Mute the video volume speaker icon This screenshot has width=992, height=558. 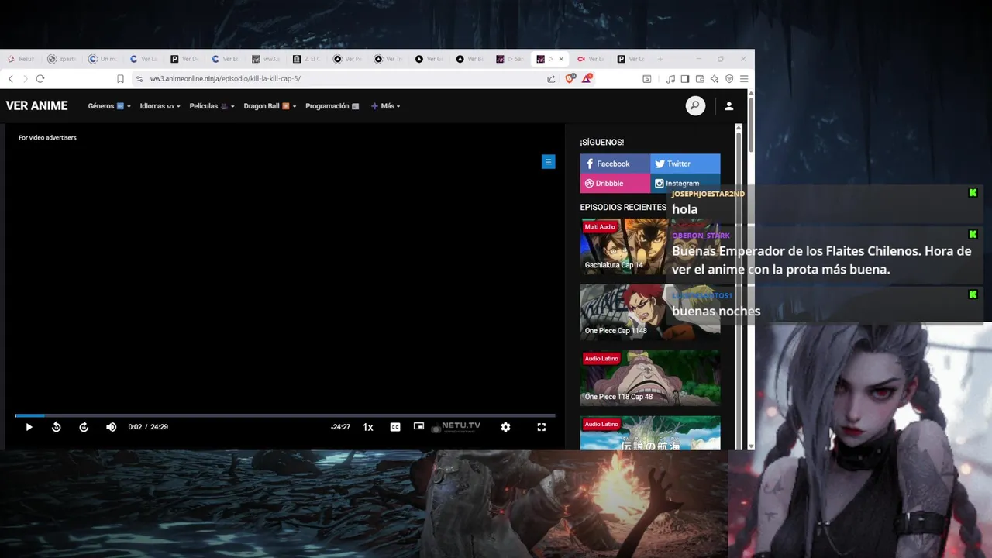click(111, 427)
